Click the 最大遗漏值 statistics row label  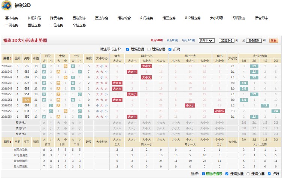pos(21,161)
